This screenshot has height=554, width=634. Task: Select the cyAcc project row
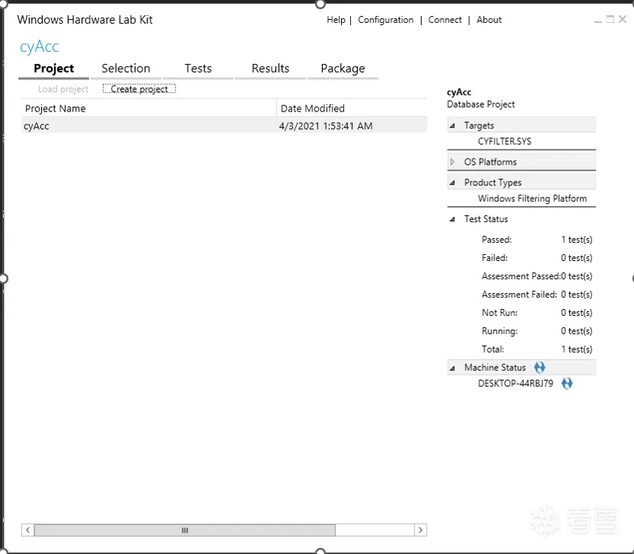tap(224, 126)
